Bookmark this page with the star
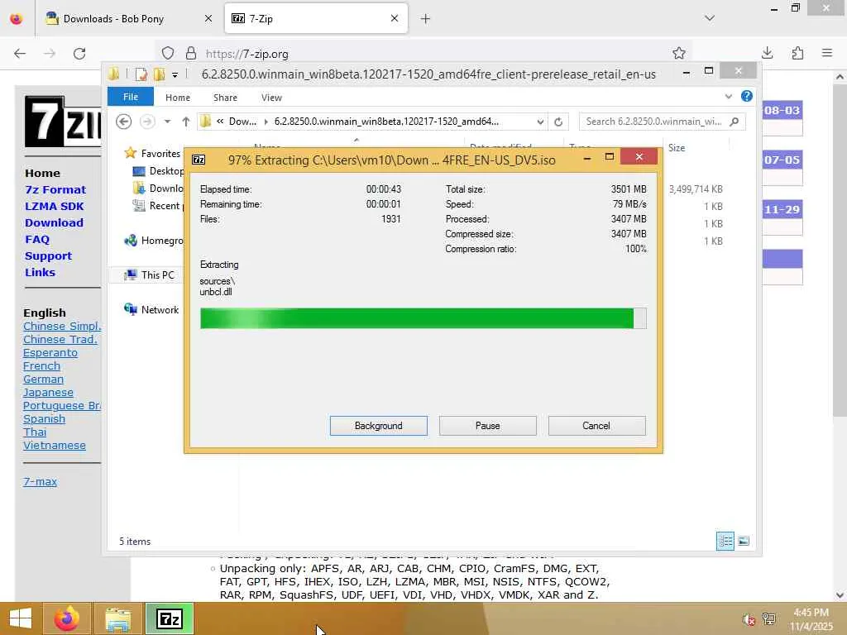 (679, 53)
